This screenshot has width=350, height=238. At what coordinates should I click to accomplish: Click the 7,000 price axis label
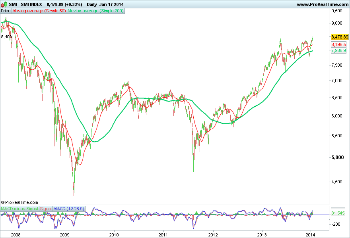tap(337, 81)
